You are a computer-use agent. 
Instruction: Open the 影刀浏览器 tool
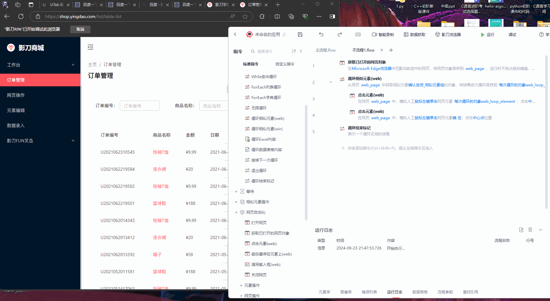tap(448, 34)
